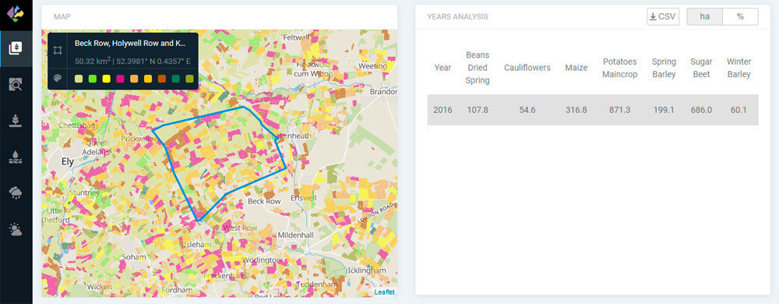Open the map search sidebar icon
The width and height of the screenshot is (779, 304).
click(16, 84)
